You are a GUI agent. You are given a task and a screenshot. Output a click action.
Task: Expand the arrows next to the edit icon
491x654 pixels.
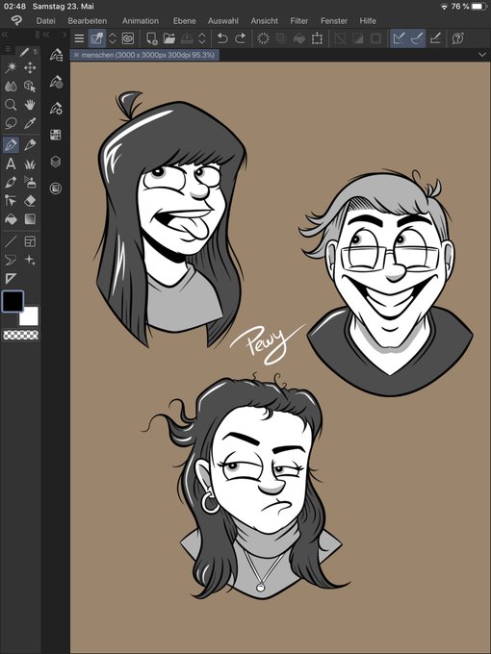pos(112,38)
